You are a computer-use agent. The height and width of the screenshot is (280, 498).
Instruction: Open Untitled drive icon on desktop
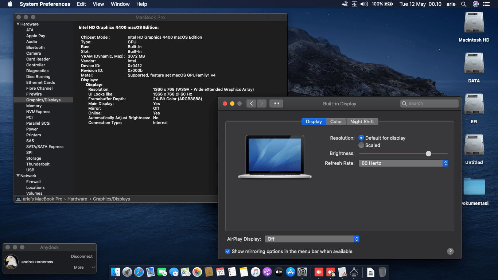point(474,145)
